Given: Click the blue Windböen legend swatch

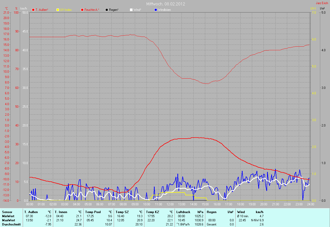Looking at the screenshot, I should point(155,10).
